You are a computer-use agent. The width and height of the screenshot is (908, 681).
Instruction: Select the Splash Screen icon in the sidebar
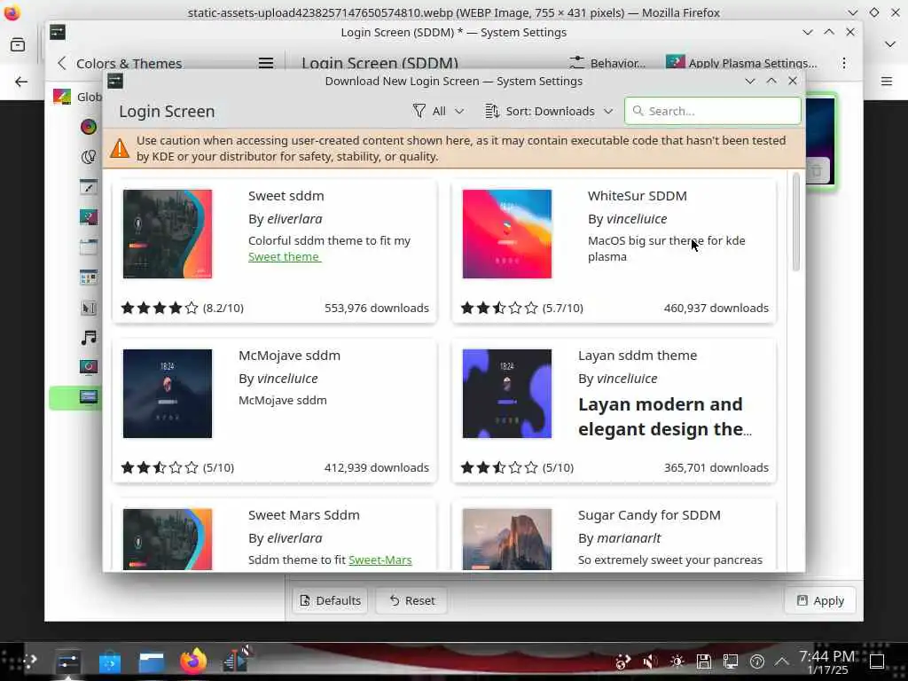click(x=89, y=366)
